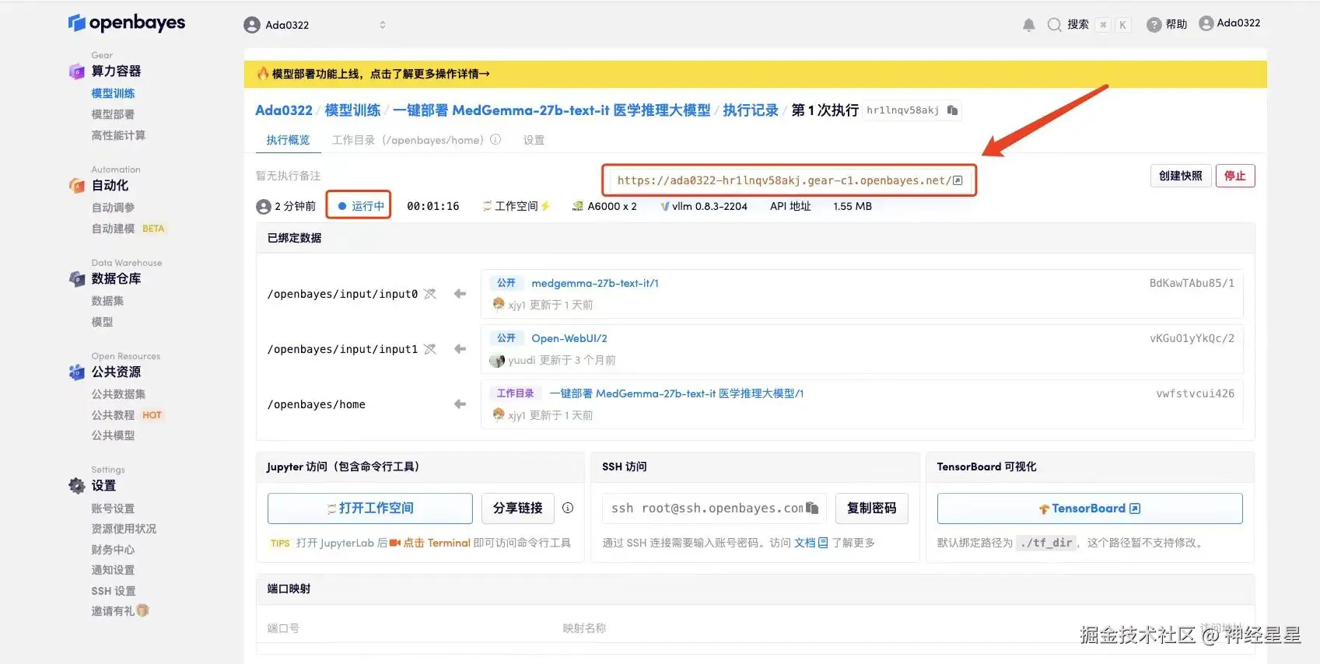Click the Data Warehouse sidebar icon
Screen dimensions: 1320x664
tap(76, 278)
